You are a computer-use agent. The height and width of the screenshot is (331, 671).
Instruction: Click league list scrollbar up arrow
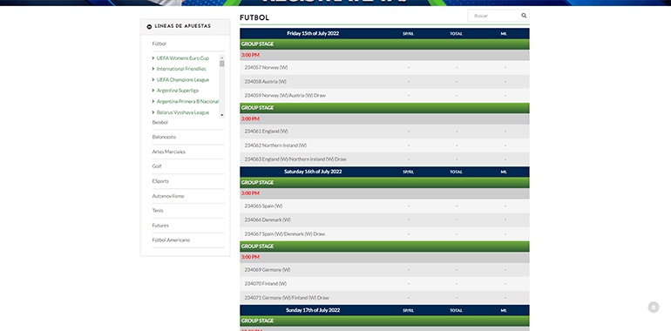(x=221, y=57)
